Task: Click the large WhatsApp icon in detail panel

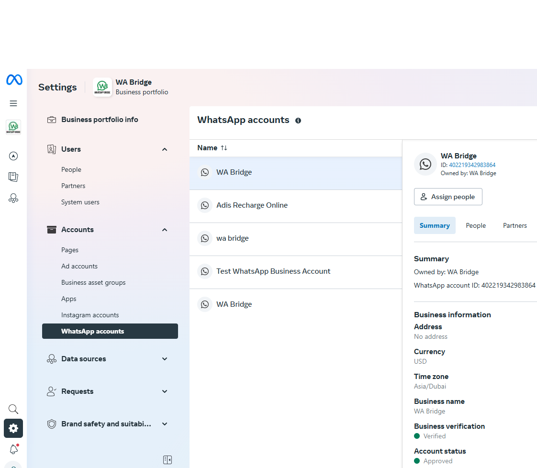Action: click(x=425, y=164)
